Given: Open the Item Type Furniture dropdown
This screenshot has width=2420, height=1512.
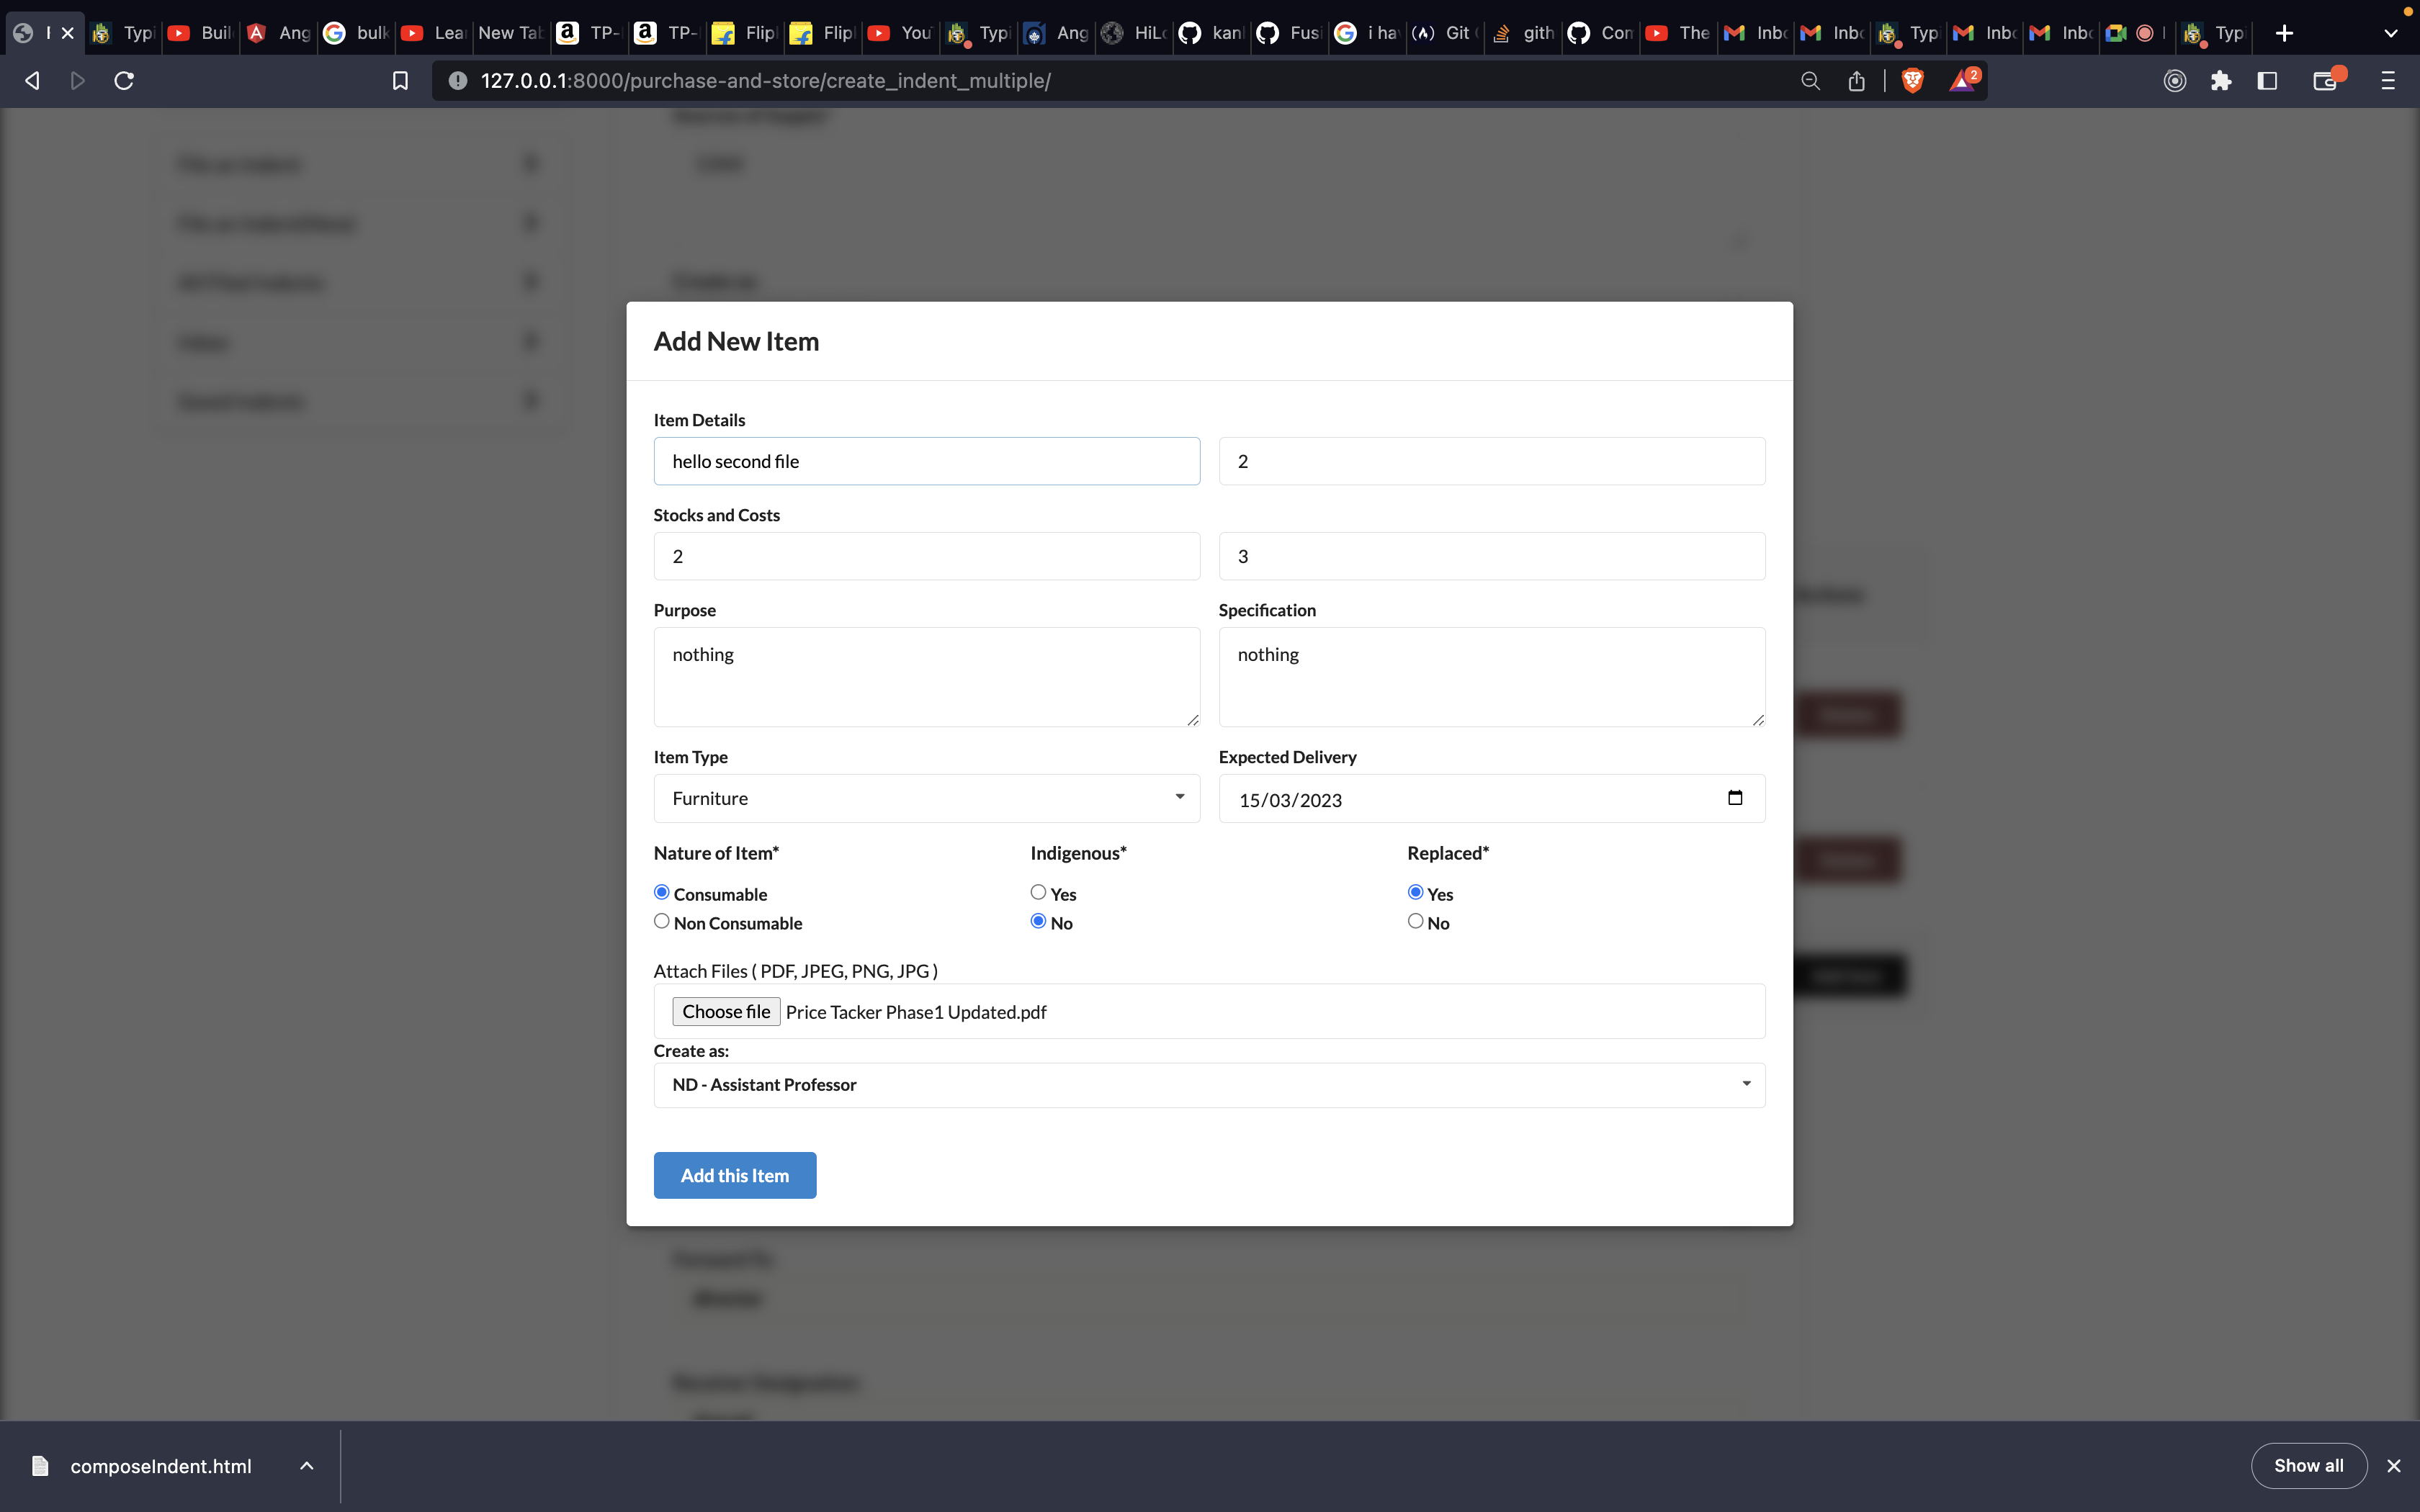Looking at the screenshot, I should [x=926, y=798].
